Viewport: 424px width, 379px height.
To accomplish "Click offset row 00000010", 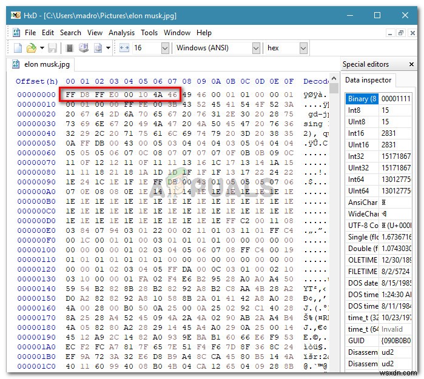I will [x=36, y=104].
